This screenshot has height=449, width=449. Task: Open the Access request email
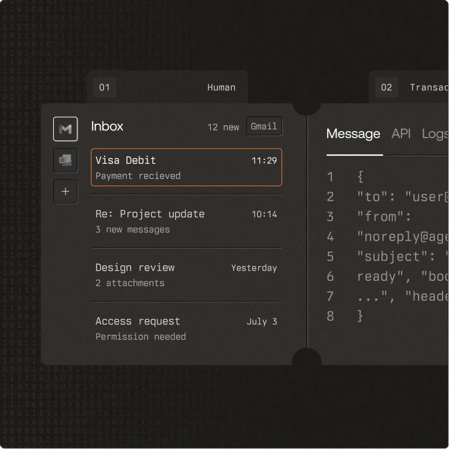186,328
